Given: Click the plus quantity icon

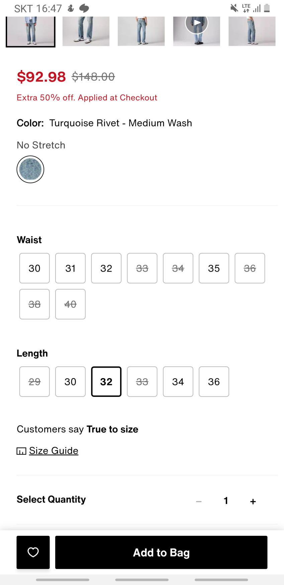Looking at the screenshot, I should (253, 501).
